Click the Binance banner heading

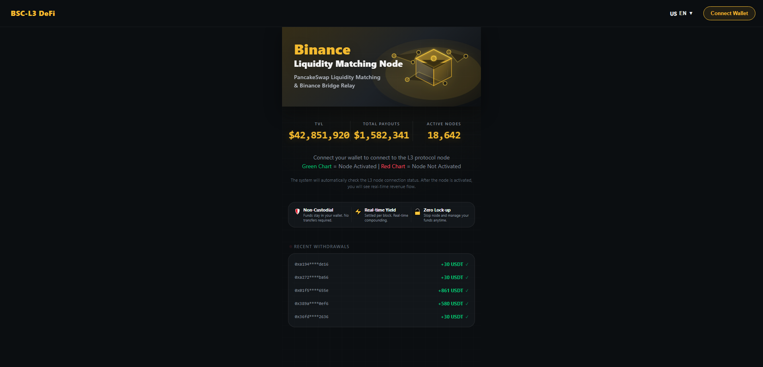pos(322,50)
